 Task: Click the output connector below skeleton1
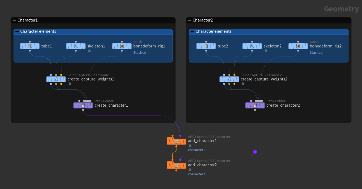76,51
